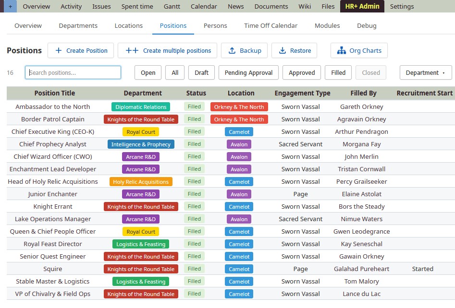Click Arthur Pendragon in Filled By column

pos(361,131)
